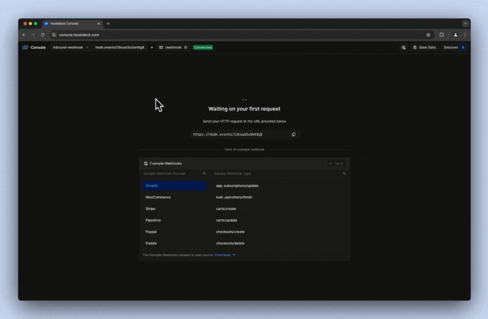
Task: Select the highlighted Shopify provider
Action: [x=174, y=186]
